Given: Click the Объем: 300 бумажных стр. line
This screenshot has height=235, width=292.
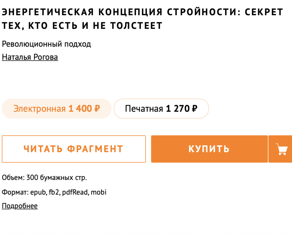Looking at the screenshot, I should (x=44, y=177).
